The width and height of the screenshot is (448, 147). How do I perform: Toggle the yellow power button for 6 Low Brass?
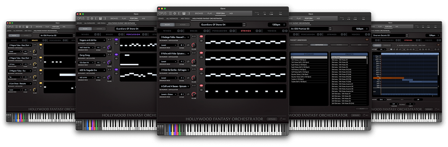40,83
